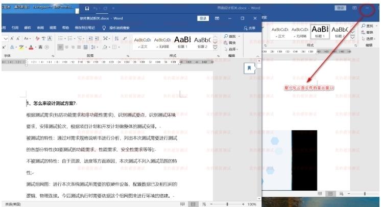Expand the styles gallery in the front window
The height and width of the screenshot is (207, 381).
tap(215, 48)
